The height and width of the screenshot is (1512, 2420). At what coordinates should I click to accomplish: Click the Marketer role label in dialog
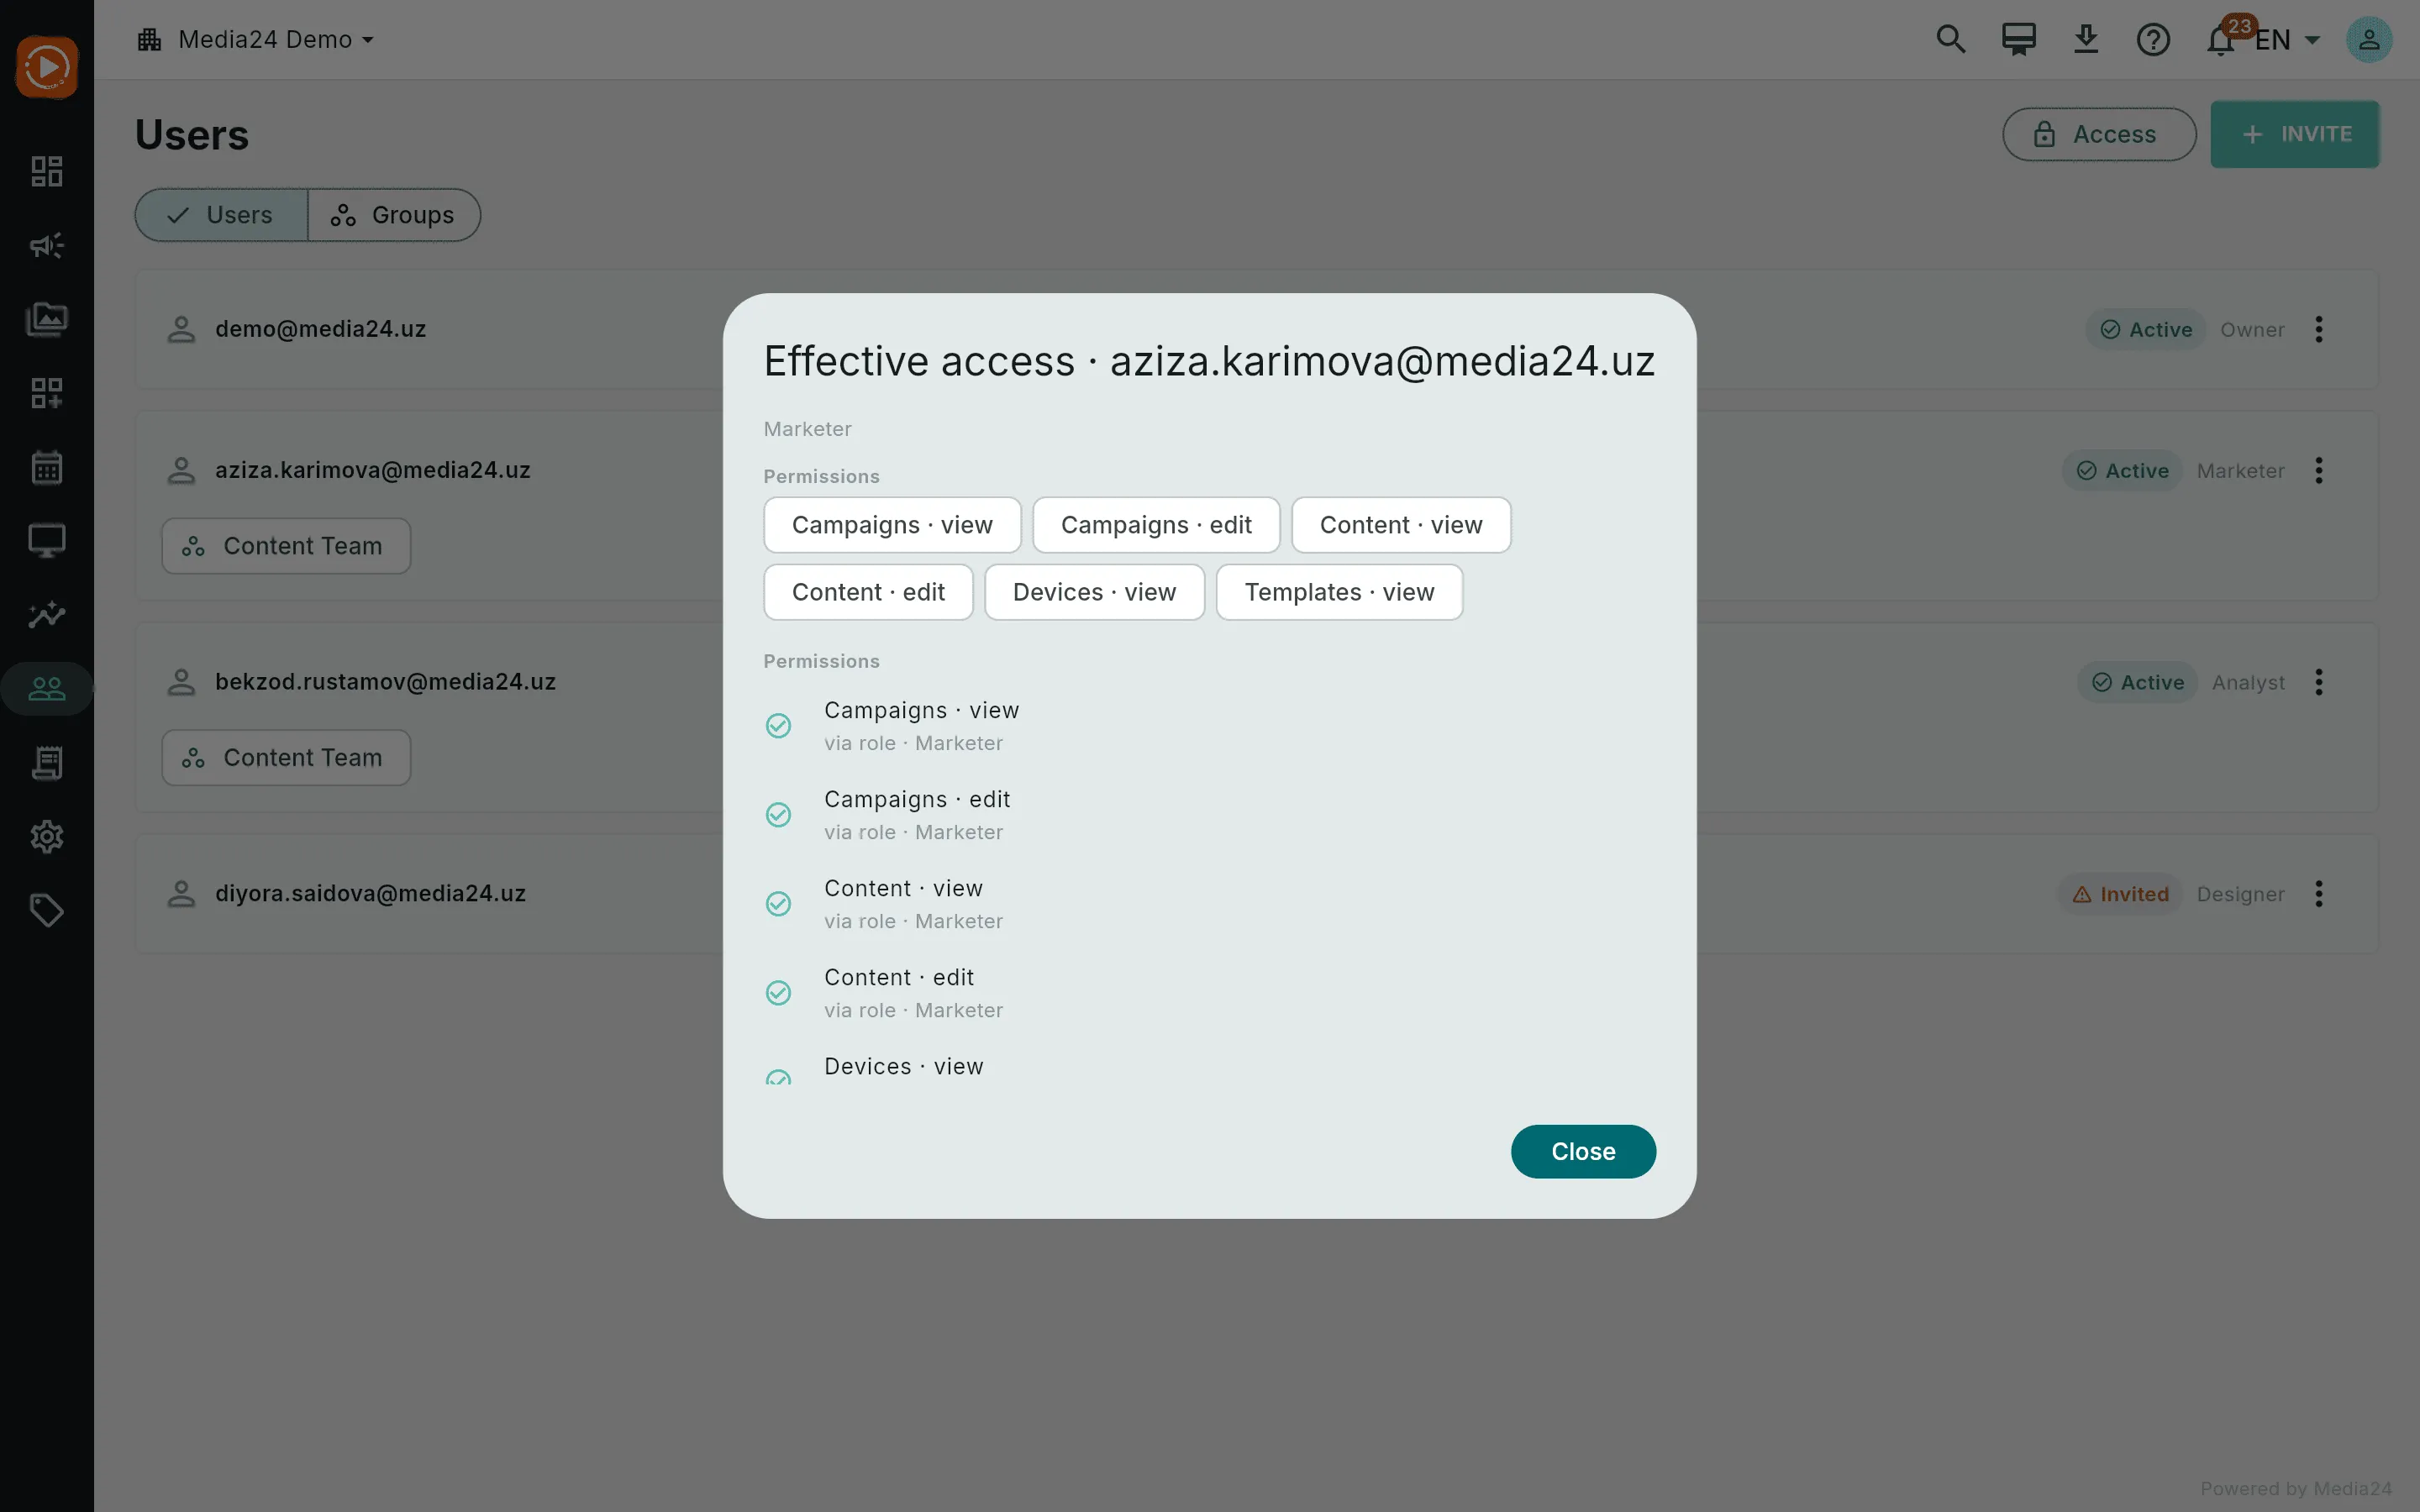pyautogui.click(x=807, y=429)
